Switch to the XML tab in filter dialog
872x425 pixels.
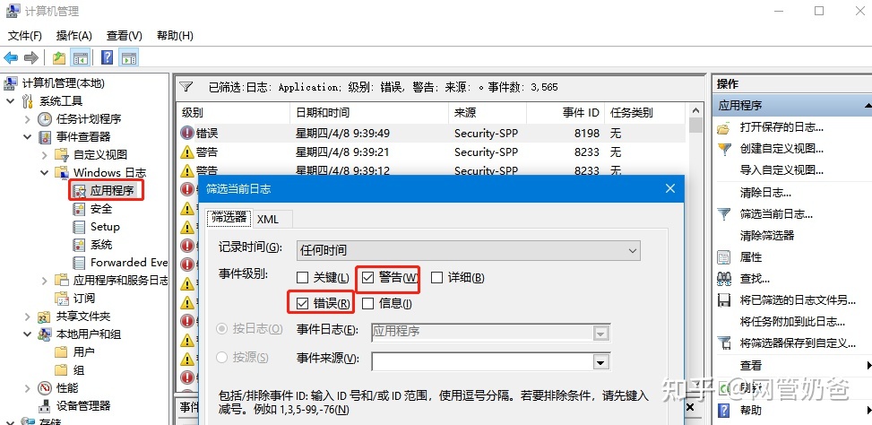pos(267,219)
